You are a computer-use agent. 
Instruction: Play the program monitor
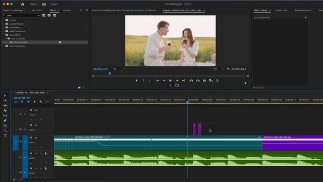171,80
